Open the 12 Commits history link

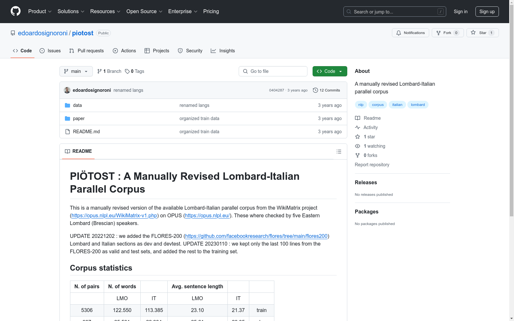coord(326,90)
